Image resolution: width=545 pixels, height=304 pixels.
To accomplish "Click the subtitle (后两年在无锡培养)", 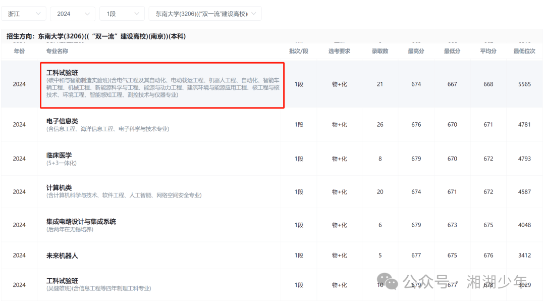I will point(70,230).
